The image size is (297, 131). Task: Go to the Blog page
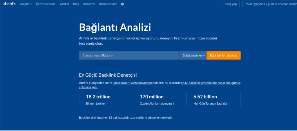76,4
